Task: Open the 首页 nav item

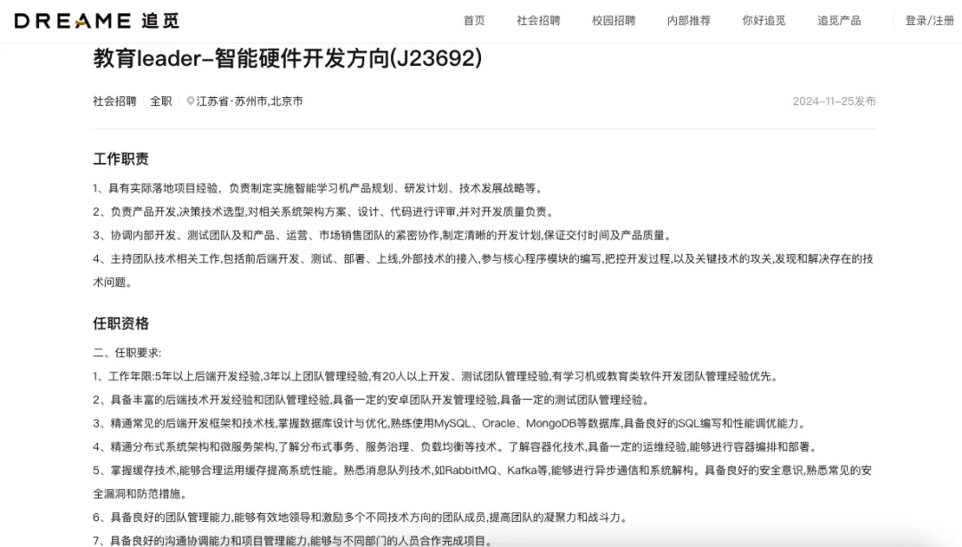Action: coord(474,20)
